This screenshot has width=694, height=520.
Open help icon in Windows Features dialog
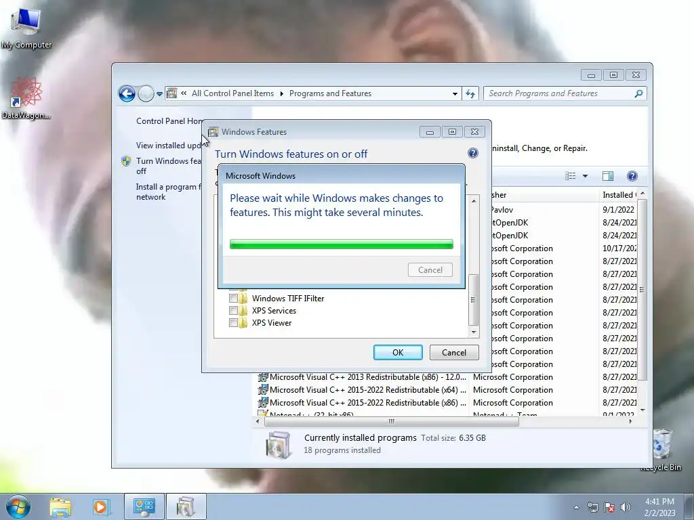472,153
